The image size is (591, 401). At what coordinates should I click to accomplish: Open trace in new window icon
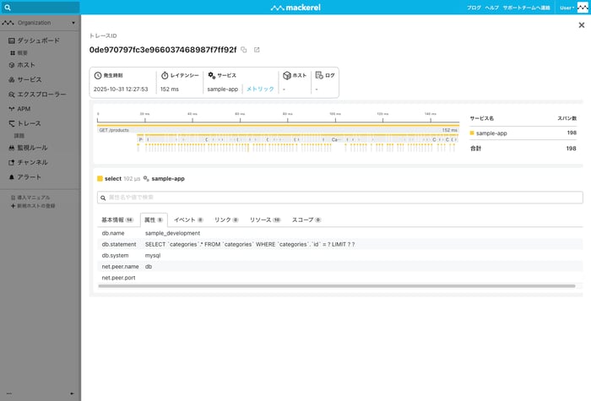[x=257, y=50]
